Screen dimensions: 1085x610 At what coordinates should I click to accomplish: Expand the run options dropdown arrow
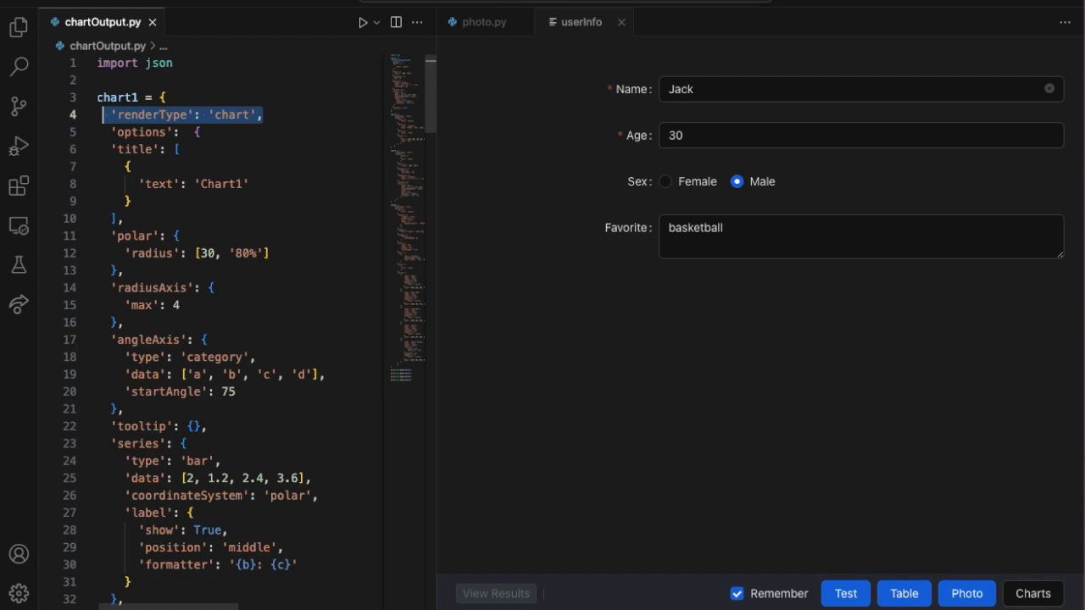[x=376, y=22]
